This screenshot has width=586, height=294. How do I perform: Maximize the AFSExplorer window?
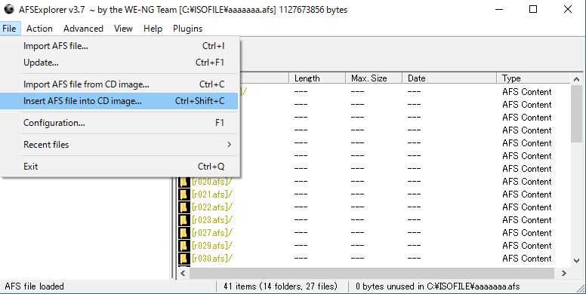533,9
